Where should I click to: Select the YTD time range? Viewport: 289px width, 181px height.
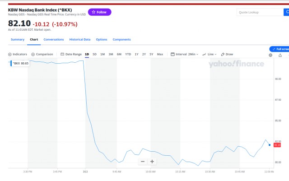[x=128, y=54]
